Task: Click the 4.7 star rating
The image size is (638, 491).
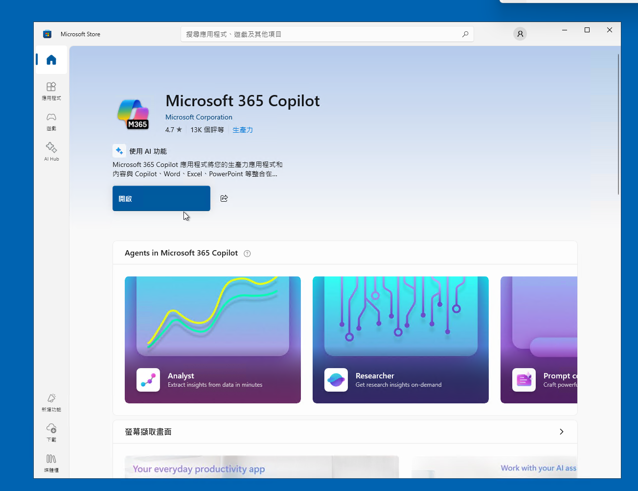Action: pos(174,130)
